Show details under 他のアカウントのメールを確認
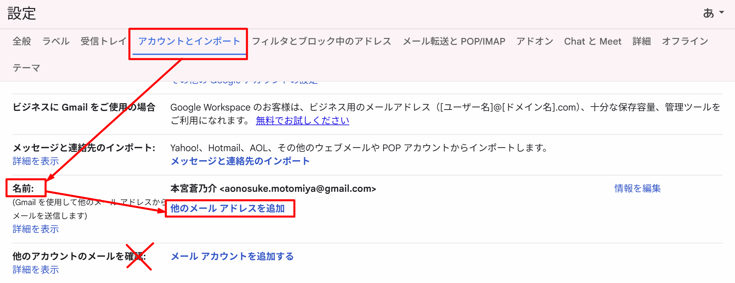This screenshot has height=283, width=735. (x=36, y=270)
